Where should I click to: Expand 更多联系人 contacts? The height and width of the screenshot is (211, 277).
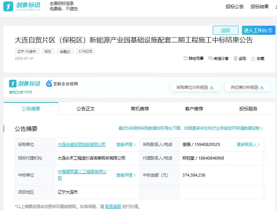(x=248, y=144)
